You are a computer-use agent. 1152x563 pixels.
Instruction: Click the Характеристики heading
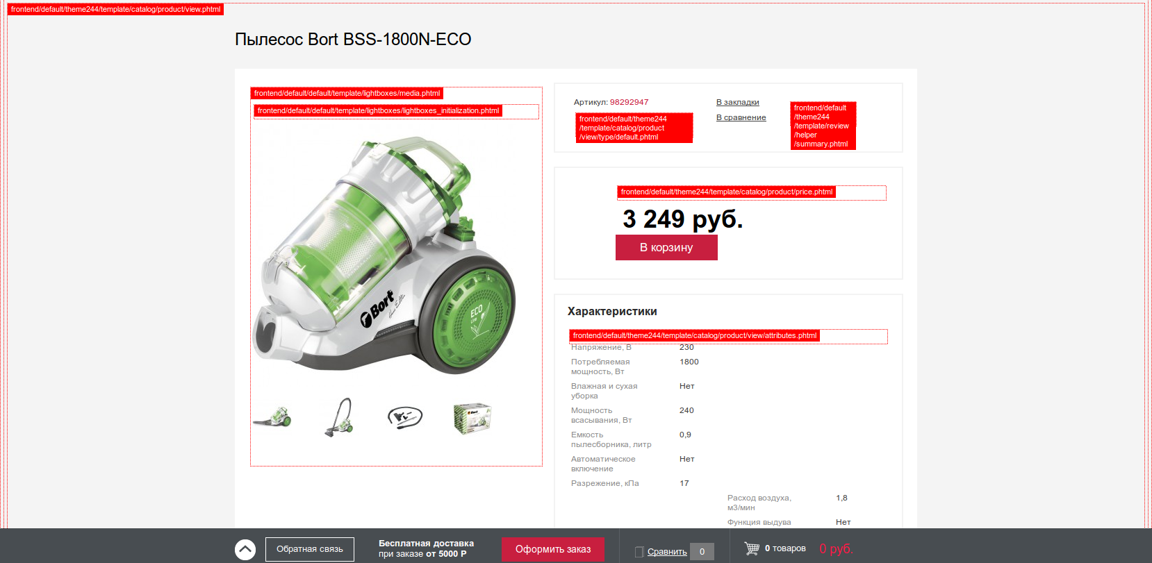point(612,312)
